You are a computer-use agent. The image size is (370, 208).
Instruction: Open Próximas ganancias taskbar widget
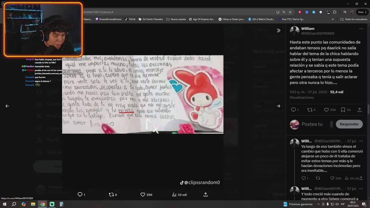click(x=298, y=204)
